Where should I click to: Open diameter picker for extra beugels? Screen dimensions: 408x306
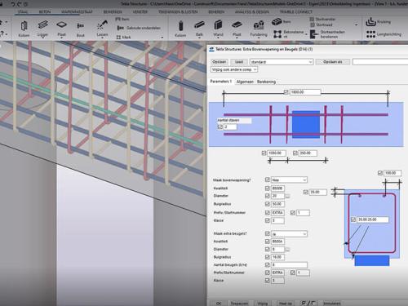click(287, 249)
